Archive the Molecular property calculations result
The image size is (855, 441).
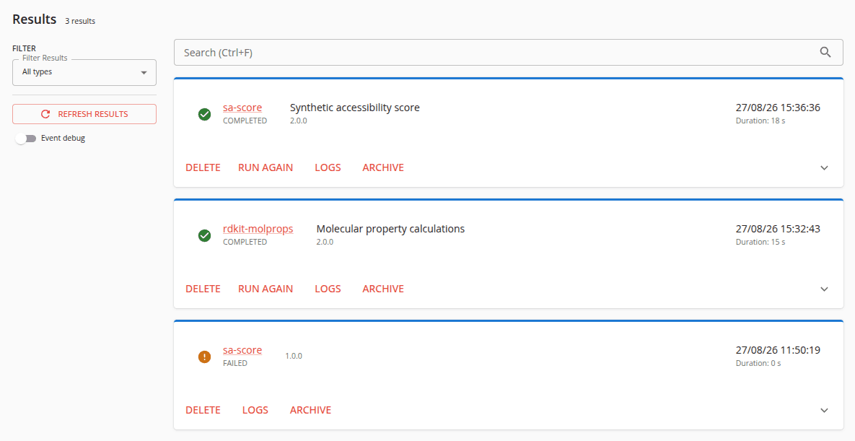383,289
